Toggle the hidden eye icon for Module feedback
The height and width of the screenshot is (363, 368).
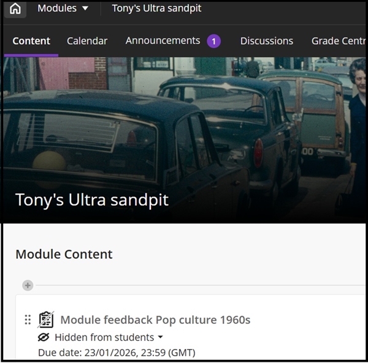(x=44, y=337)
